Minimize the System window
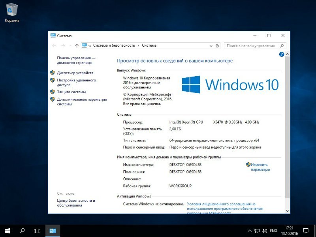Image resolution: width=316 pixels, height=237 pixels. (x=255, y=36)
